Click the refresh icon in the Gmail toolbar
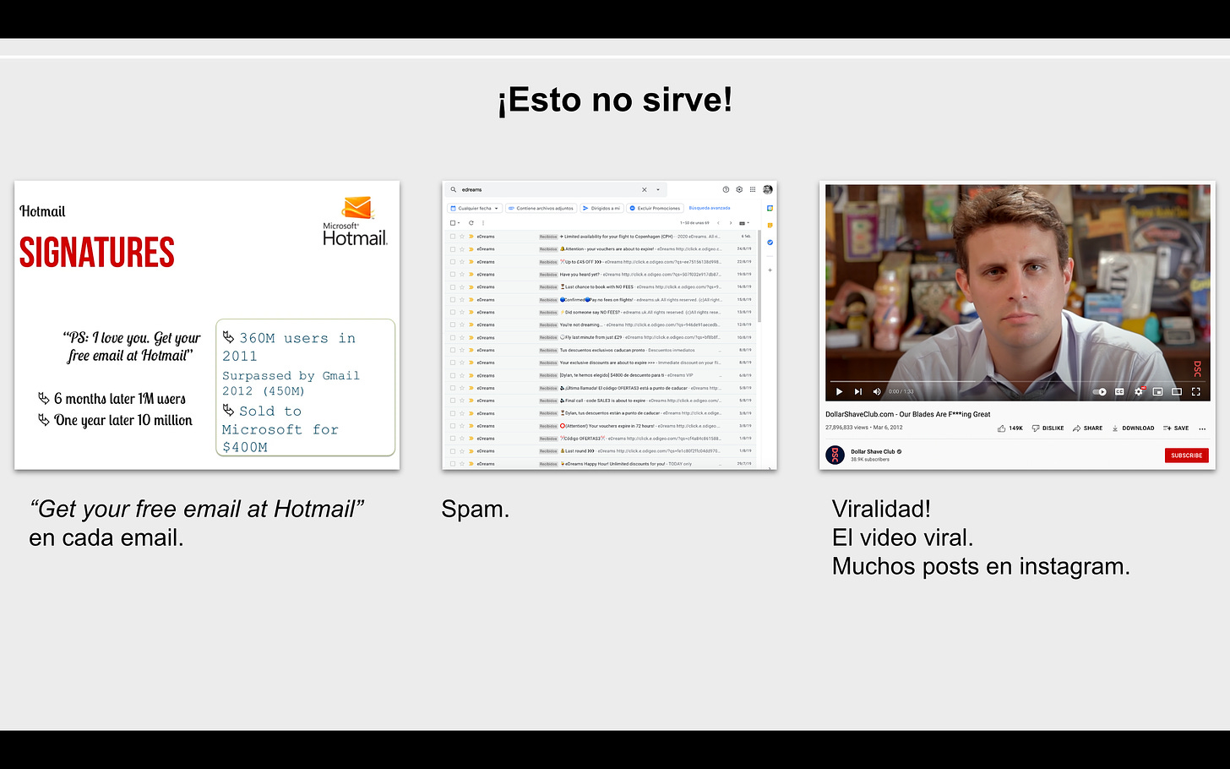 (x=471, y=223)
